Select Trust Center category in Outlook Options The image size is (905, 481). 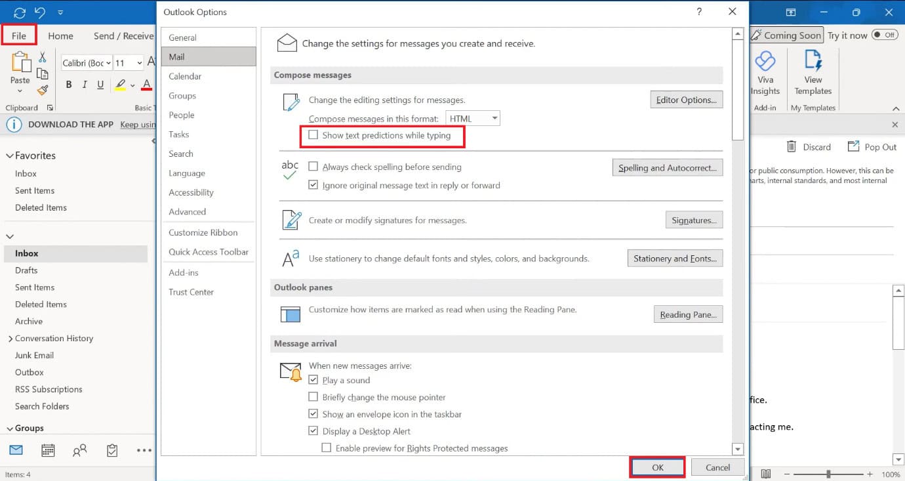click(x=209, y=292)
